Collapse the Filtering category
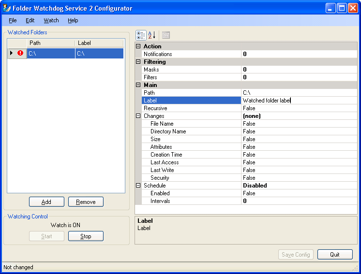 point(138,61)
